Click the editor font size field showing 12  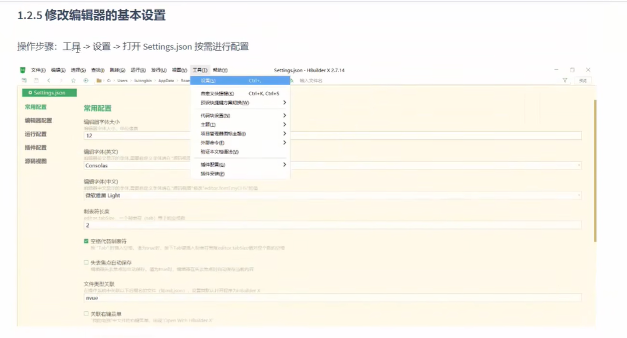click(x=332, y=136)
